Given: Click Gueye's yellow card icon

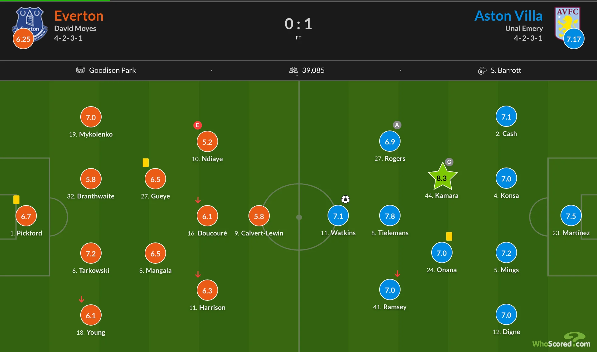Looking at the screenshot, I should coord(146,163).
